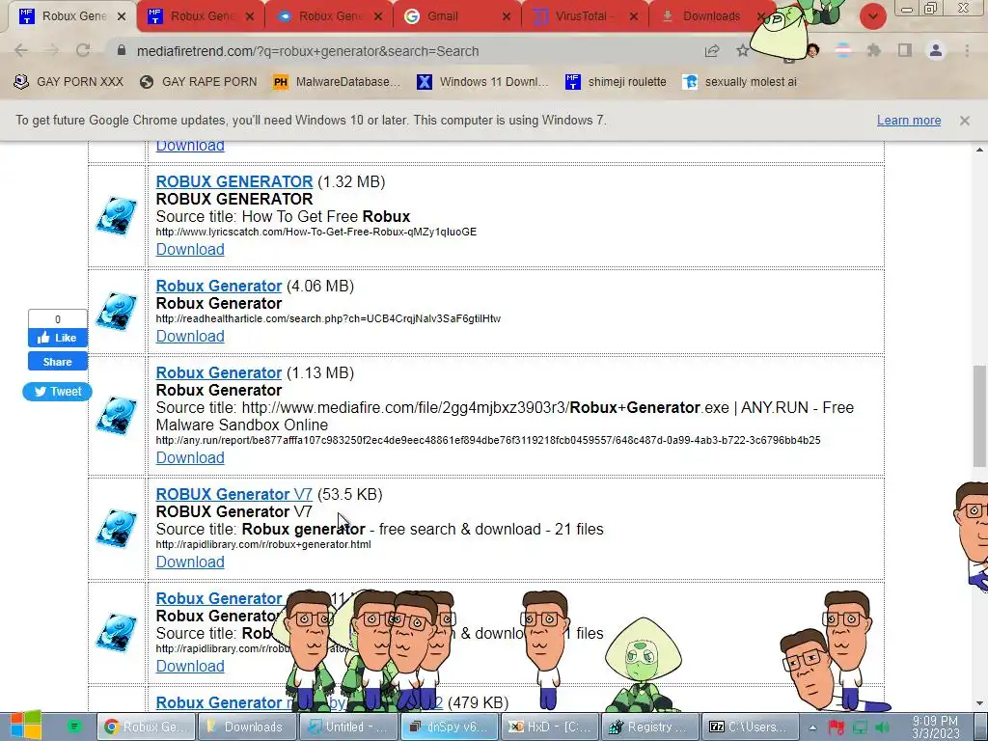
Task: Open ROBUX Generator V7 title link
Action: point(233,495)
